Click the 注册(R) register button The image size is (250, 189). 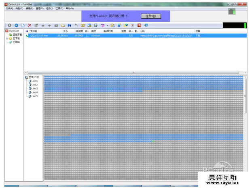[x=150, y=16]
